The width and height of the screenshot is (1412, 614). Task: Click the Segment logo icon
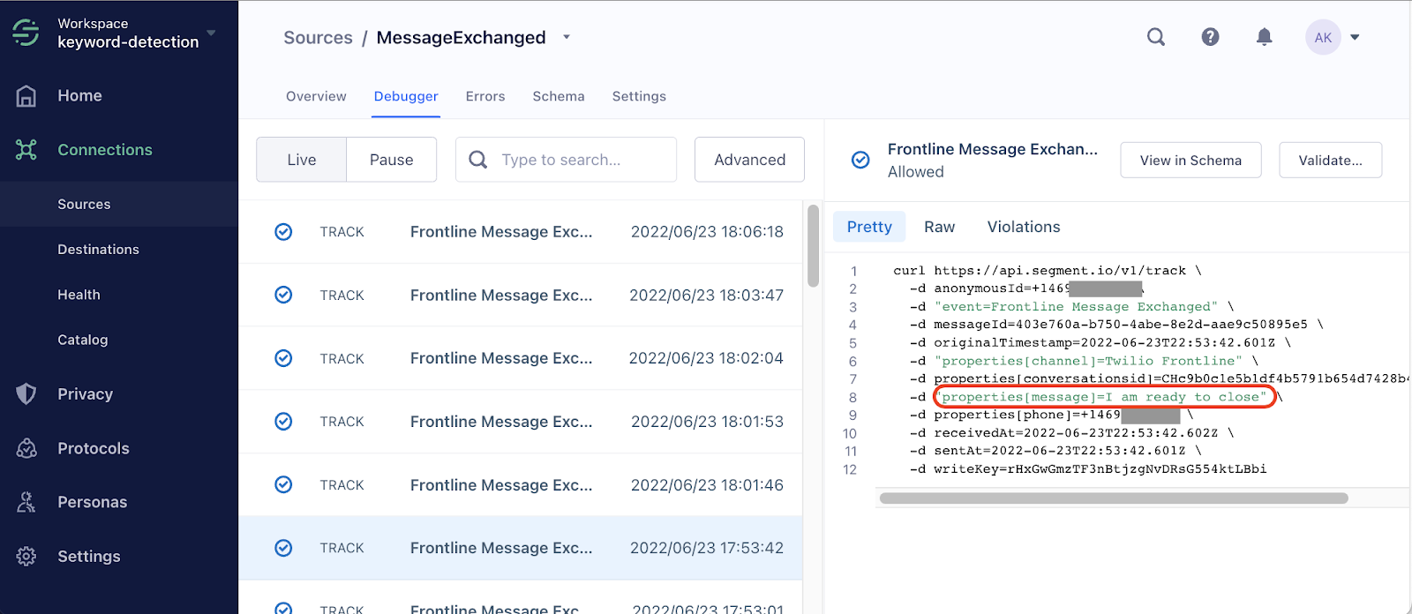(26, 33)
